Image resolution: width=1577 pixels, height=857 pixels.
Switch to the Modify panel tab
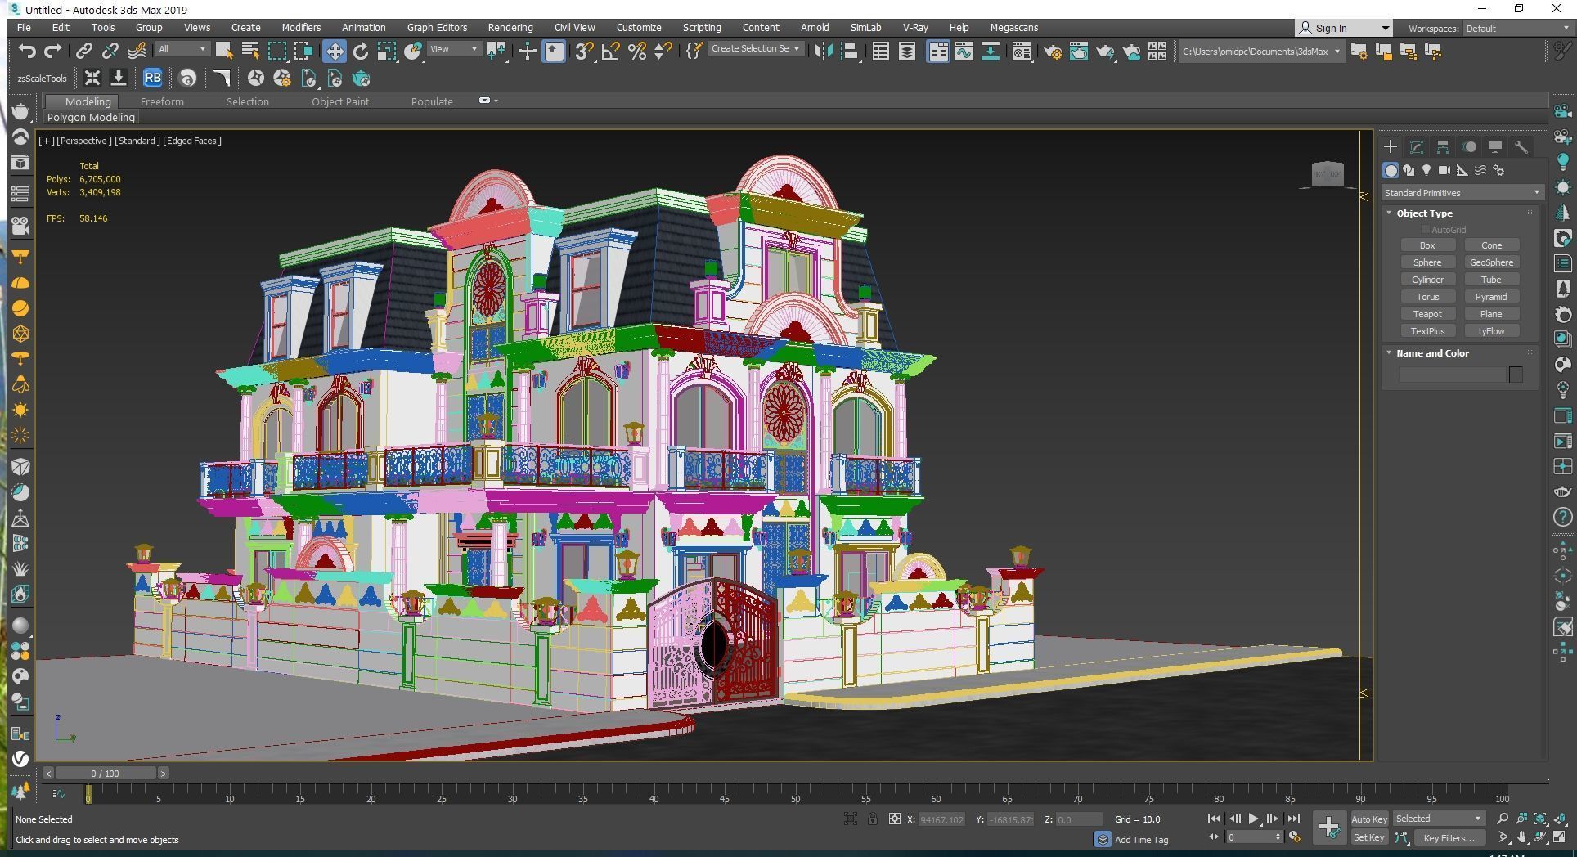[1416, 147]
